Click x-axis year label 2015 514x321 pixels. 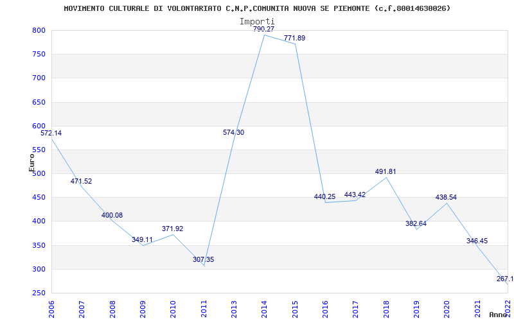click(x=295, y=309)
